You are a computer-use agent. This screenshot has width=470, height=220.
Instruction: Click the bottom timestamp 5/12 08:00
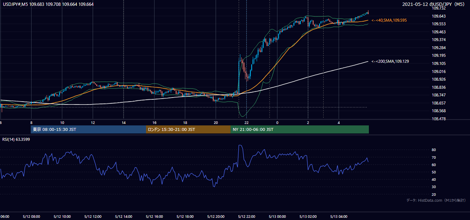pos(31,217)
